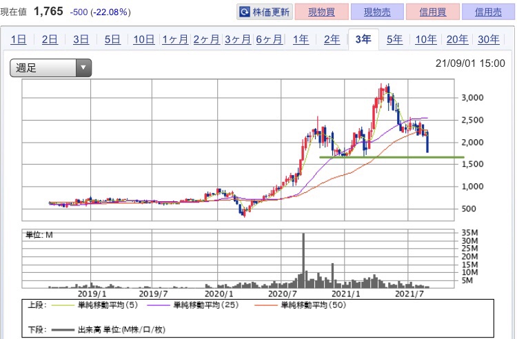Click the 単純移動平均(50) legend entry

pos(301,305)
